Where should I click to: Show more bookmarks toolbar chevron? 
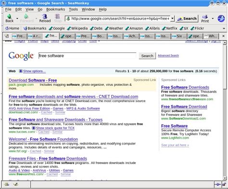point(224,28)
